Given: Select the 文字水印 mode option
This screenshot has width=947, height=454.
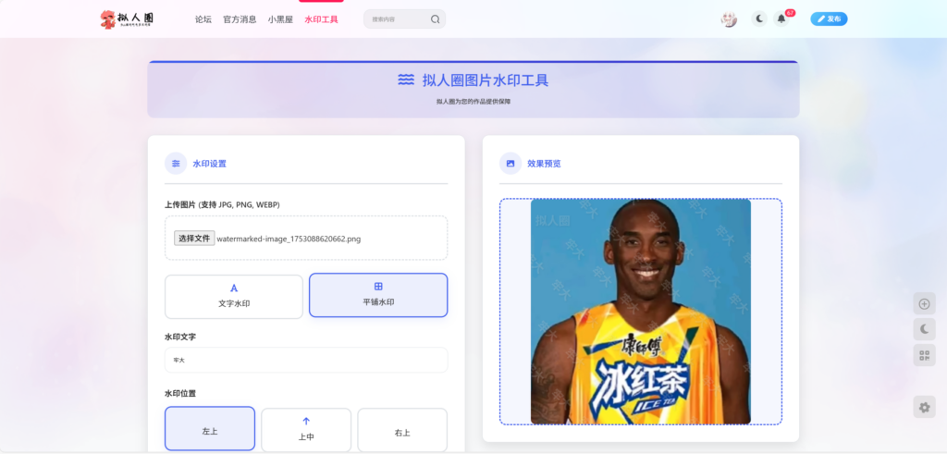Looking at the screenshot, I should (234, 296).
